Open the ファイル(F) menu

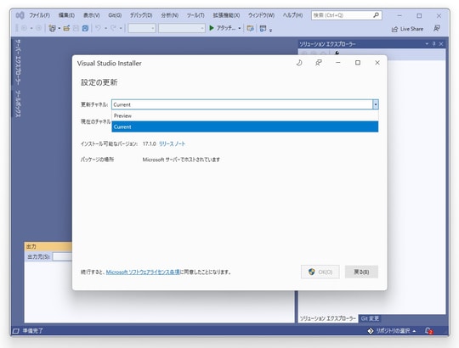39,15
